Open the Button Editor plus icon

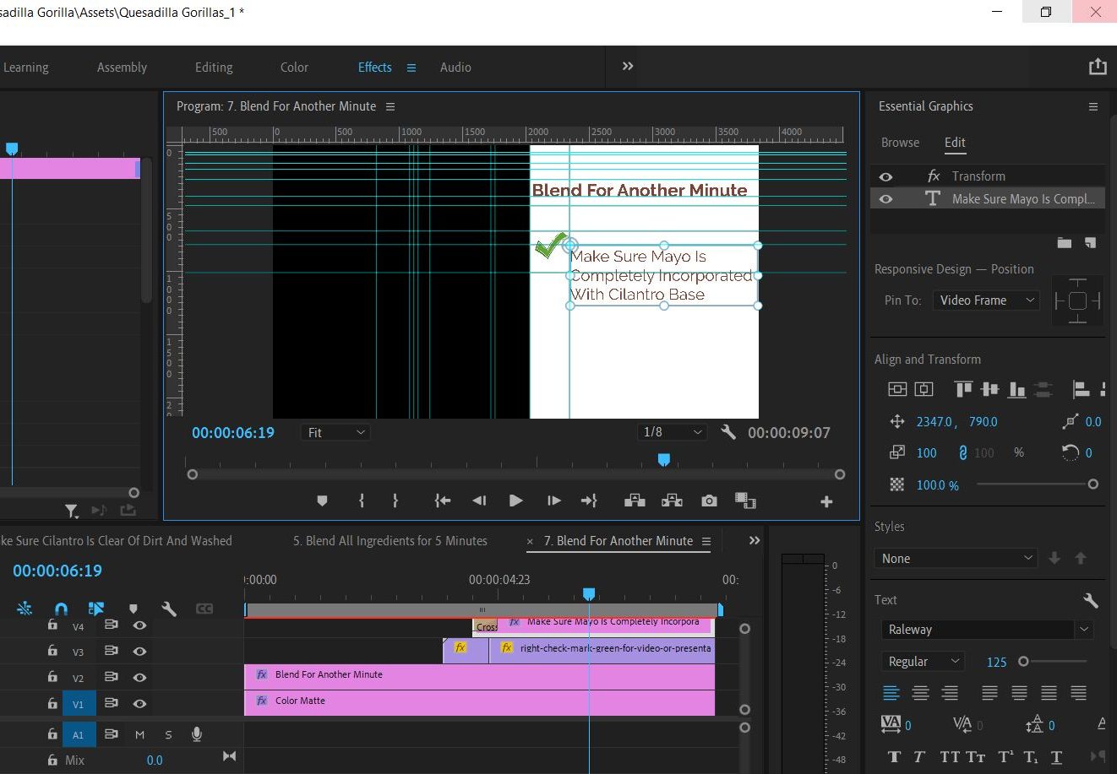[826, 501]
